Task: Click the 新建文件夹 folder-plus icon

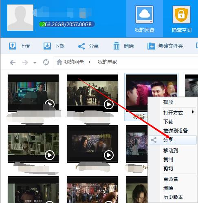Action: pyautogui.click(x=151, y=46)
